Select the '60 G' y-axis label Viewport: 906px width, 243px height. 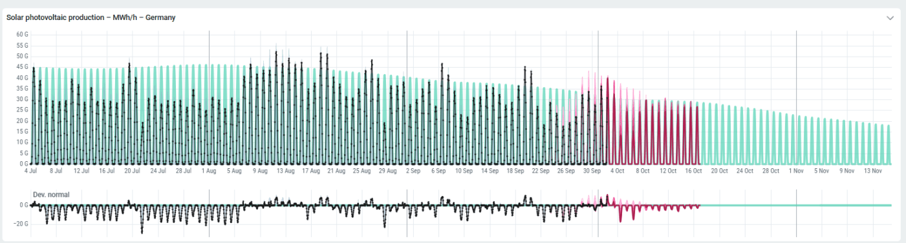click(x=23, y=34)
